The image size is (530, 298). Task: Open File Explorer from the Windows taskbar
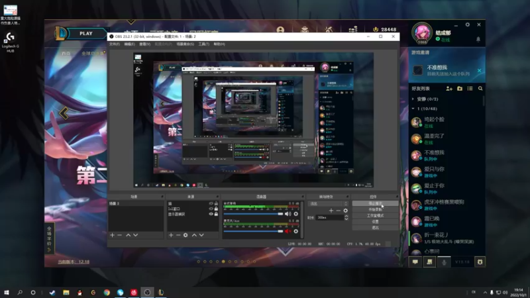tap(66, 293)
